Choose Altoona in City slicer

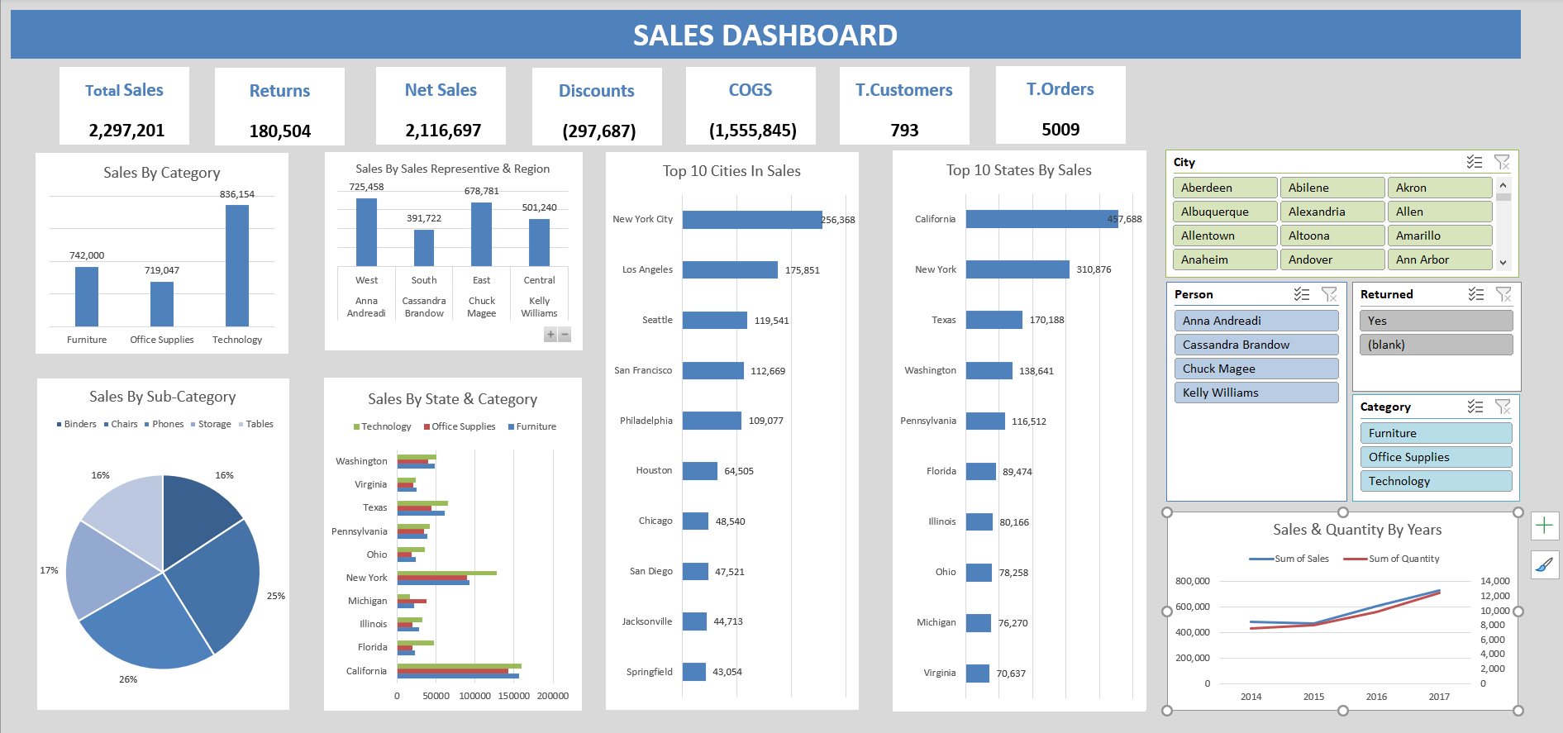[1332, 236]
